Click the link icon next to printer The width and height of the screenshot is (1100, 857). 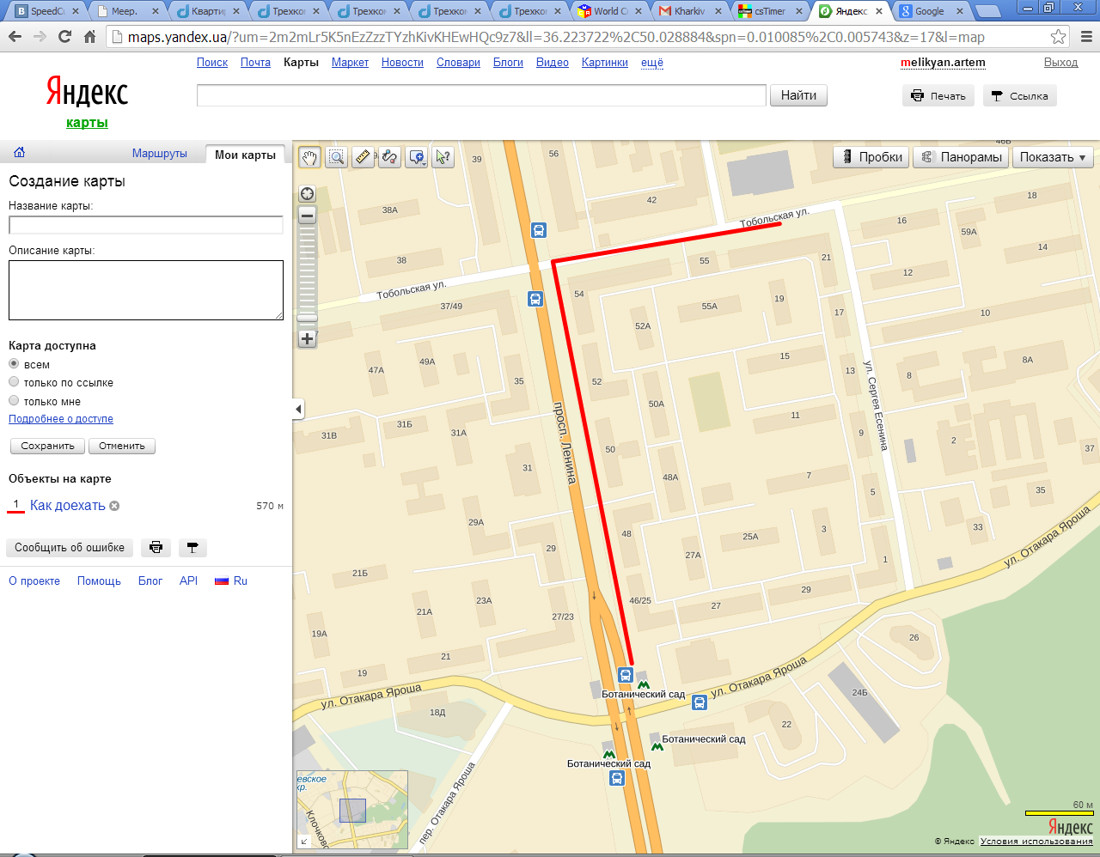point(192,547)
